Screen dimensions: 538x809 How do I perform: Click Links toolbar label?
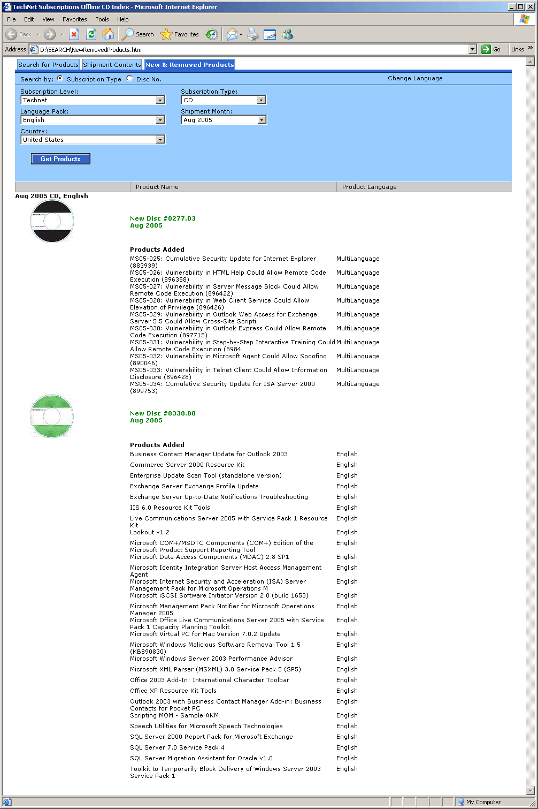click(517, 49)
